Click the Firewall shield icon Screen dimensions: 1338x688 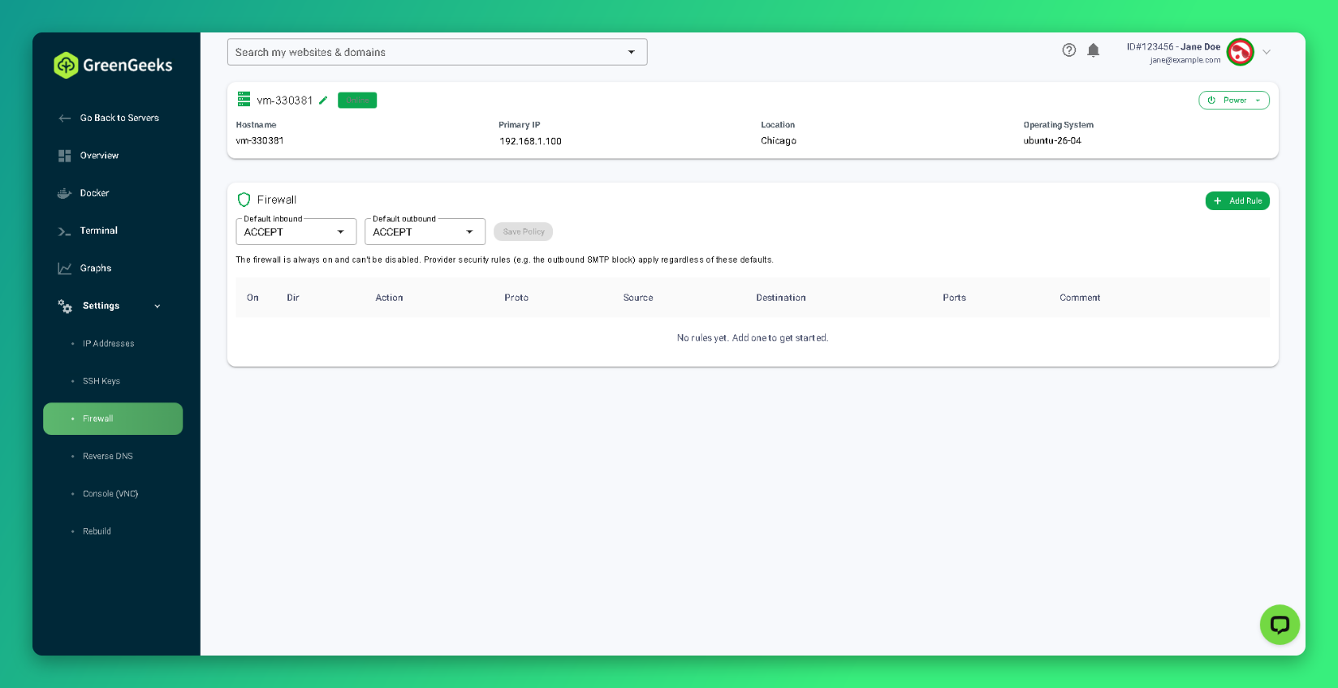(x=244, y=200)
